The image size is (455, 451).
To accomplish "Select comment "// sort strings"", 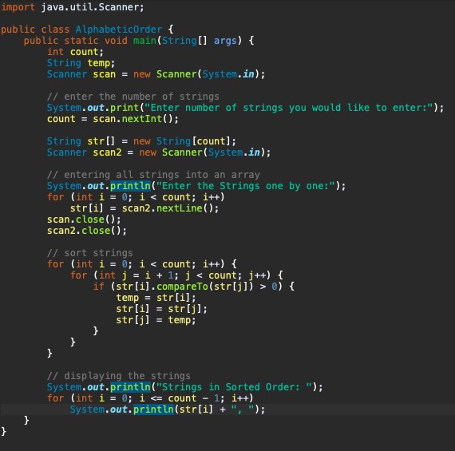I will click(x=89, y=253).
